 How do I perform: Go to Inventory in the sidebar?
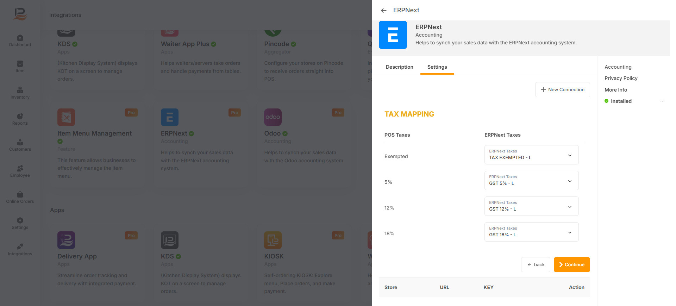pyautogui.click(x=20, y=93)
